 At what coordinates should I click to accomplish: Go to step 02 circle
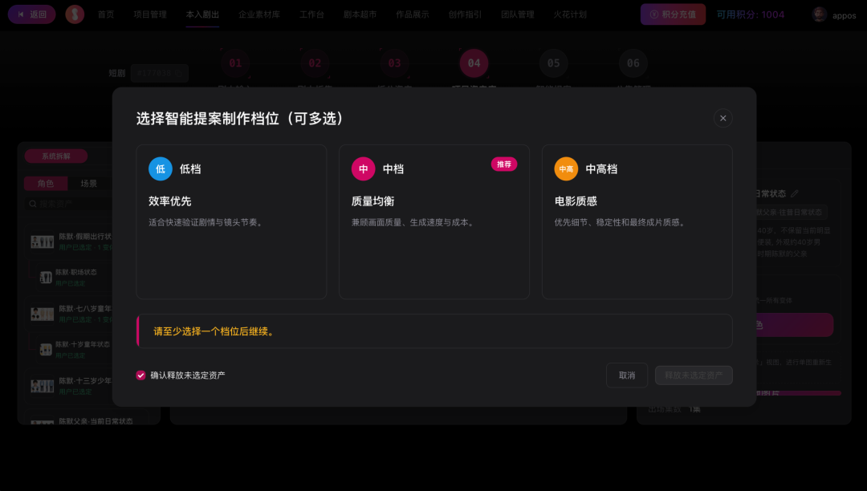click(x=315, y=63)
